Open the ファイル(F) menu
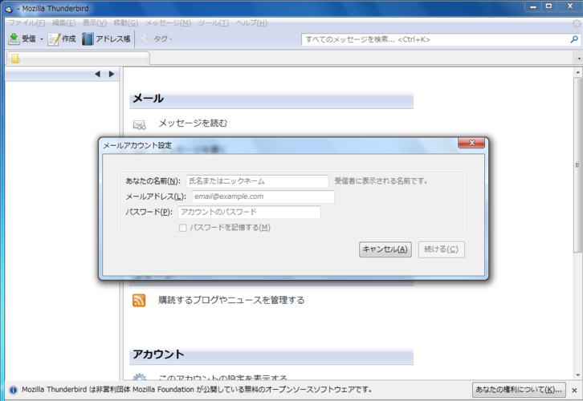The height and width of the screenshot is (401, 583). click(26, 23)
